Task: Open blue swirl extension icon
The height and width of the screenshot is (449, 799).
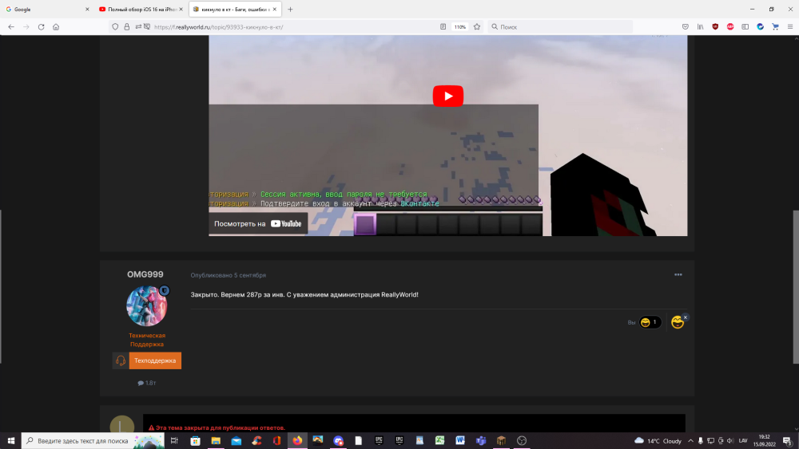Action: [761, 27]
